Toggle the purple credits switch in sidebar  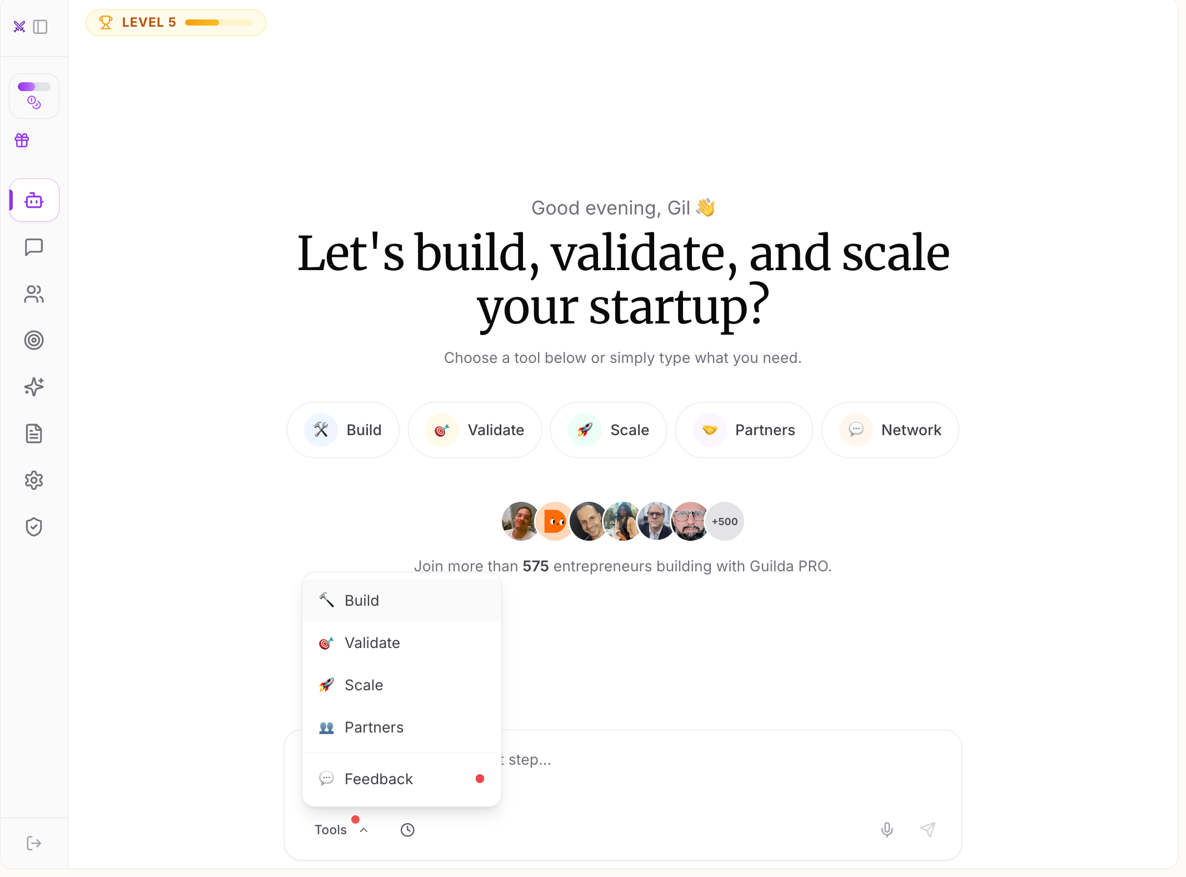pos(34,87)
